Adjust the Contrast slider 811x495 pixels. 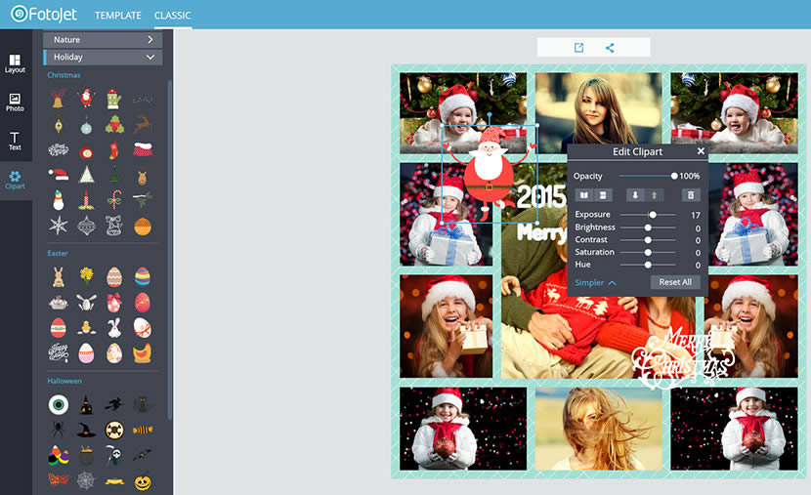coord(648,240)
